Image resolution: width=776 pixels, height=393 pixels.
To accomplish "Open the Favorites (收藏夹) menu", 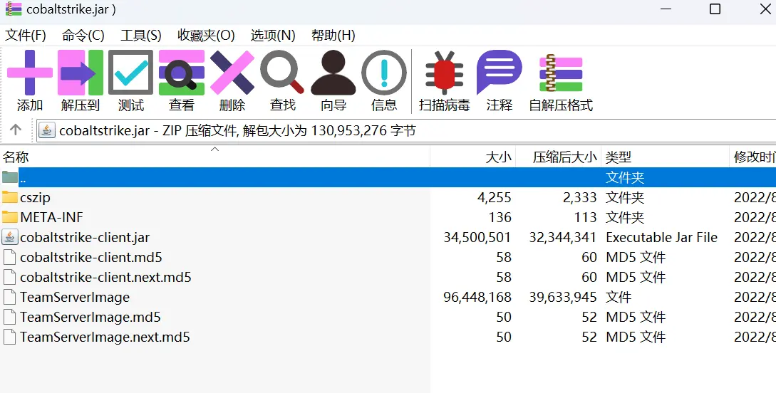I will [x=206, y=35].
